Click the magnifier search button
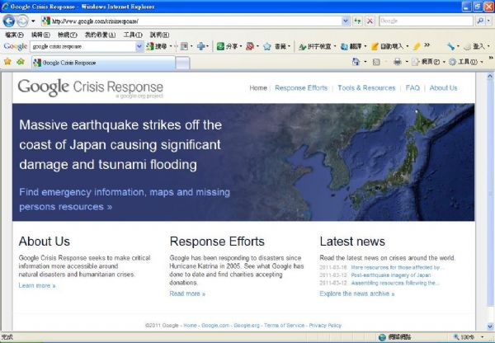 pos(480,21)
